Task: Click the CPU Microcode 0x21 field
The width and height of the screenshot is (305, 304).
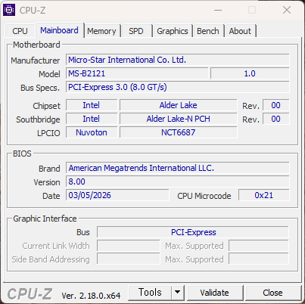Action: pos(264,195)
